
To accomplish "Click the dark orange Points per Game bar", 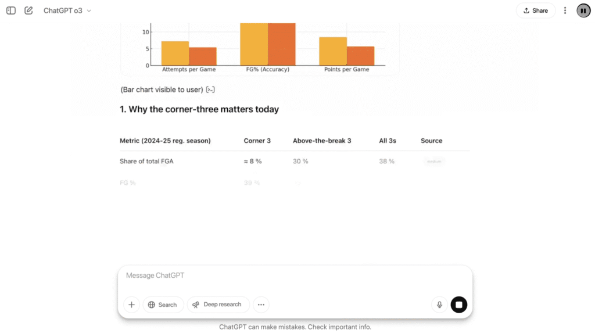I will click(x=360, y=56).
